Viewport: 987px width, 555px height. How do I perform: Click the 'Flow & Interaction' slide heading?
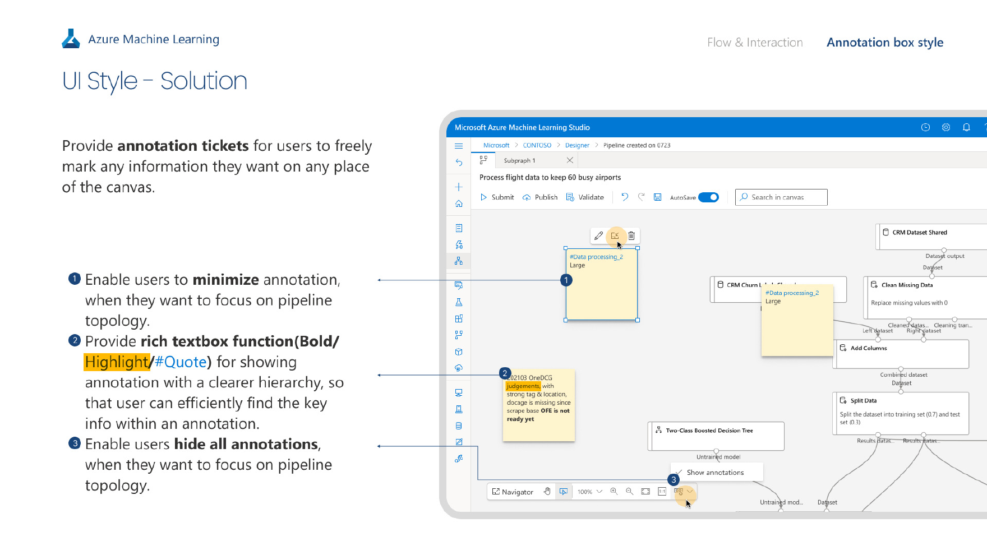point(755,43)
